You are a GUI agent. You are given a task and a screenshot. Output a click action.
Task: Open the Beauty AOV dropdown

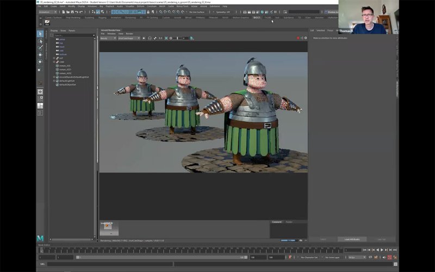[108, 38]
